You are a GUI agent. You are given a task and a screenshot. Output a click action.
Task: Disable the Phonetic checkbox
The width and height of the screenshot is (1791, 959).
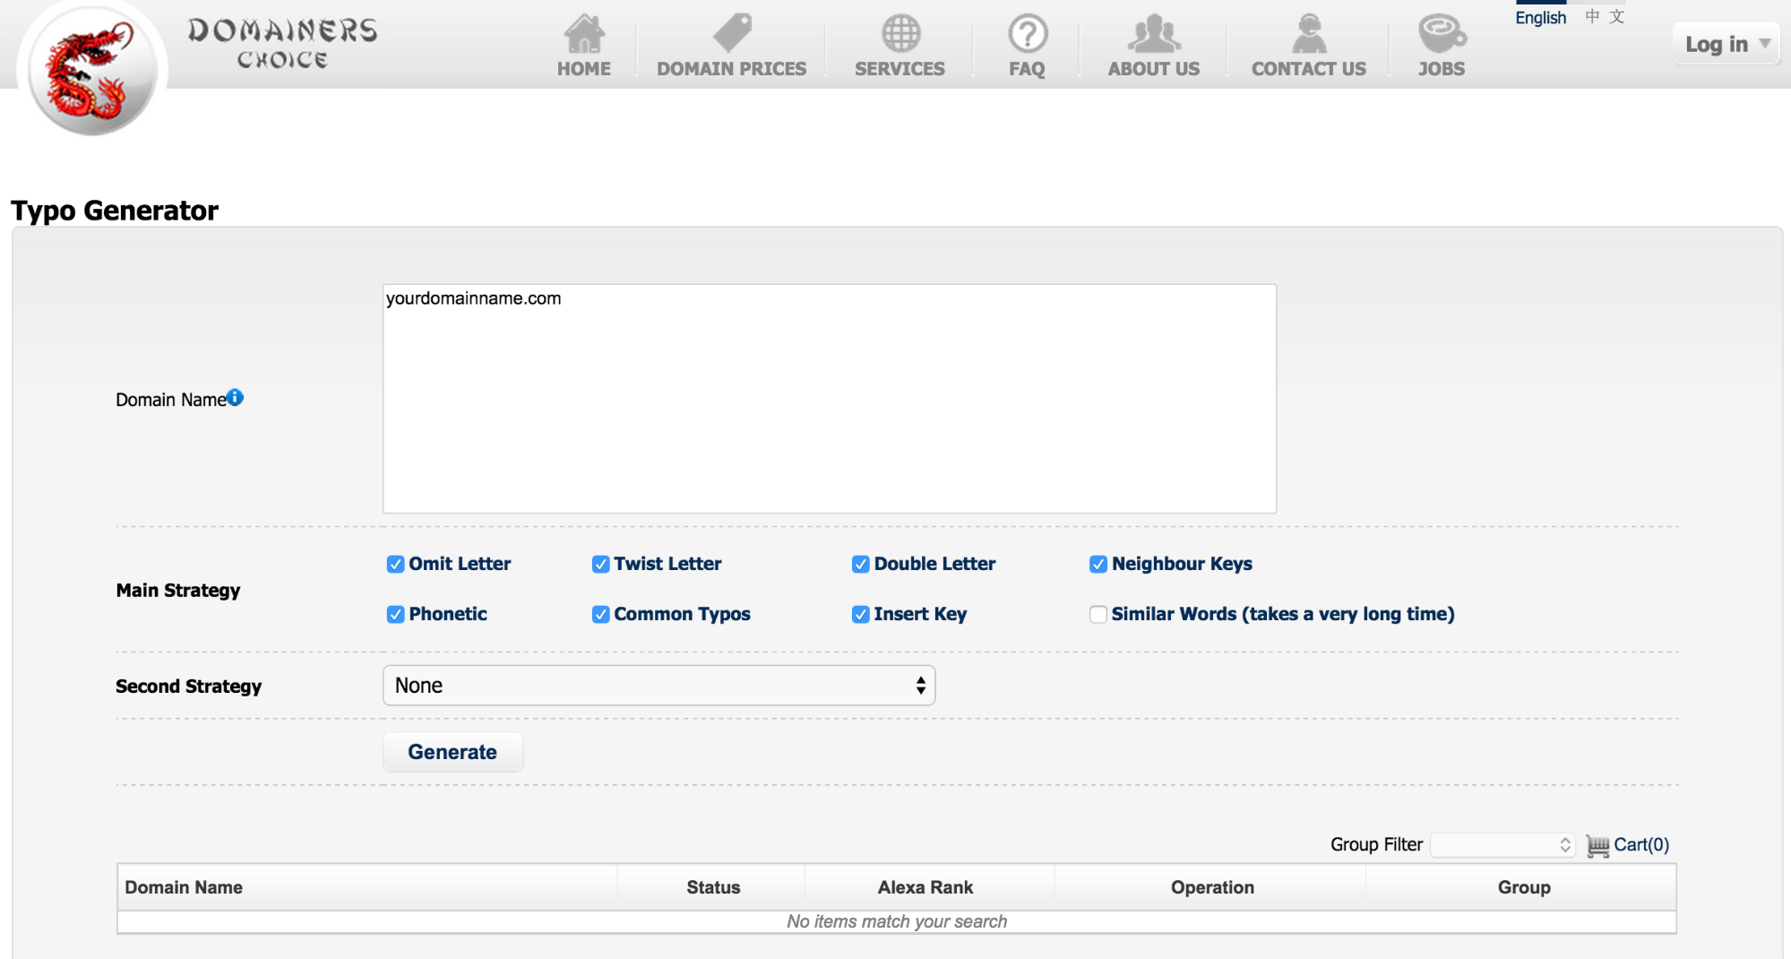point(395,614)
